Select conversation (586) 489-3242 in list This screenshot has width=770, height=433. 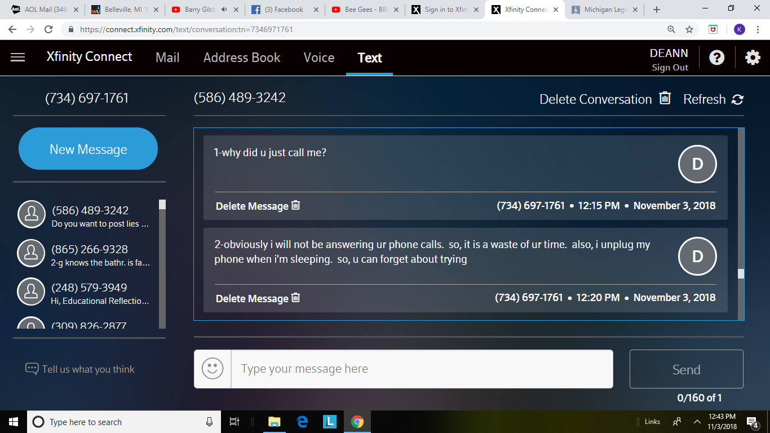coord(89,216)
